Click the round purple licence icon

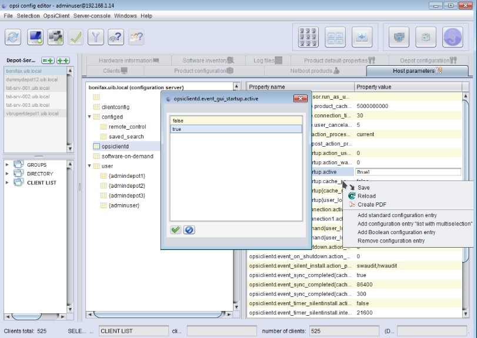coord(453,37)
